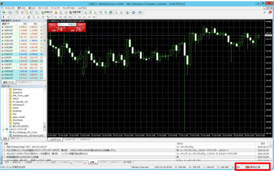This screenshot has width=274, height=171.
Task: Open the ファイル (File) menu
Action: [x=10, y=8]
